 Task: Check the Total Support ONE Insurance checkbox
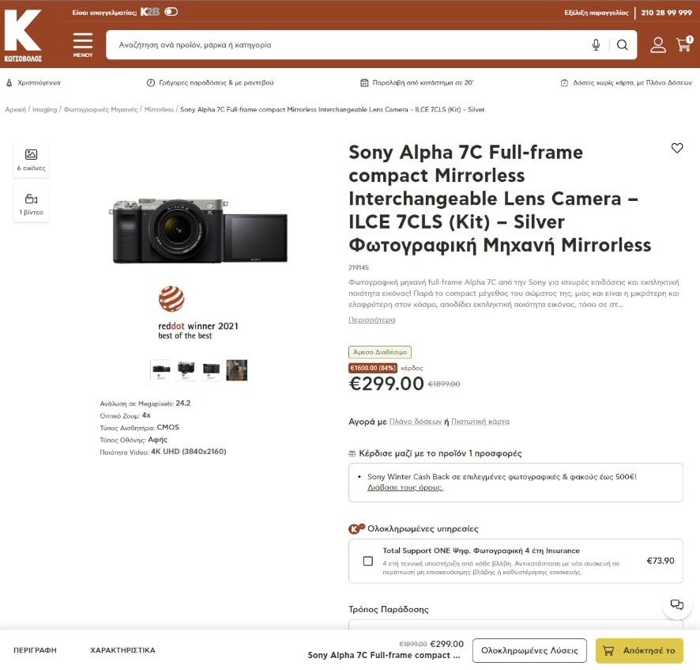[367, 561]
